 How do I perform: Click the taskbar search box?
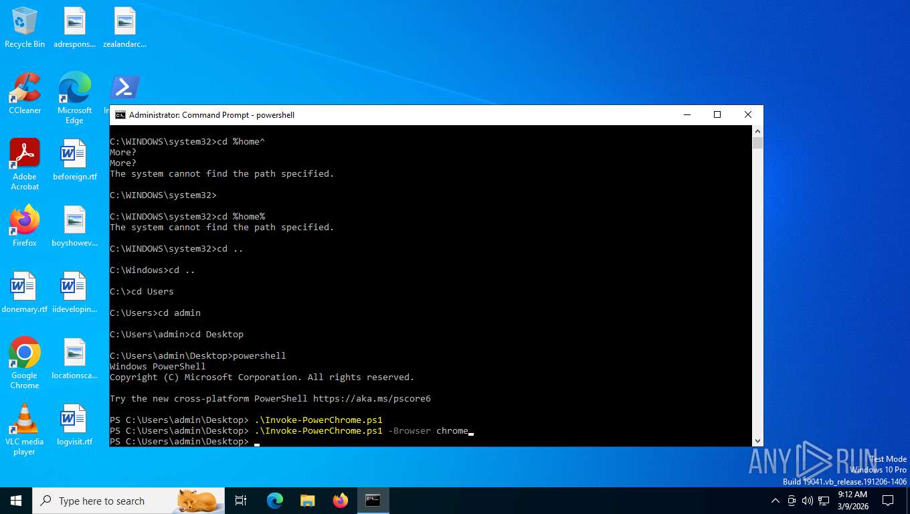click(128, 501)
